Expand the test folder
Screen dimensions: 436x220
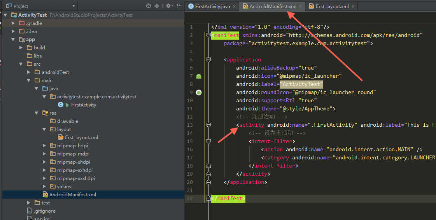(x=29, y=203)
